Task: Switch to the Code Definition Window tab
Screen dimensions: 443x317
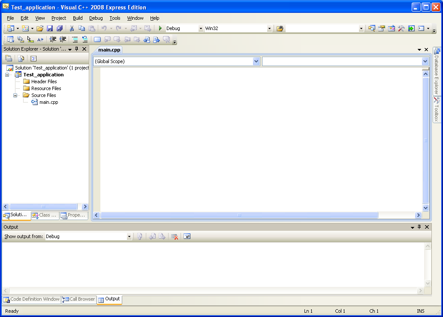Action: [x=32, y=299]
